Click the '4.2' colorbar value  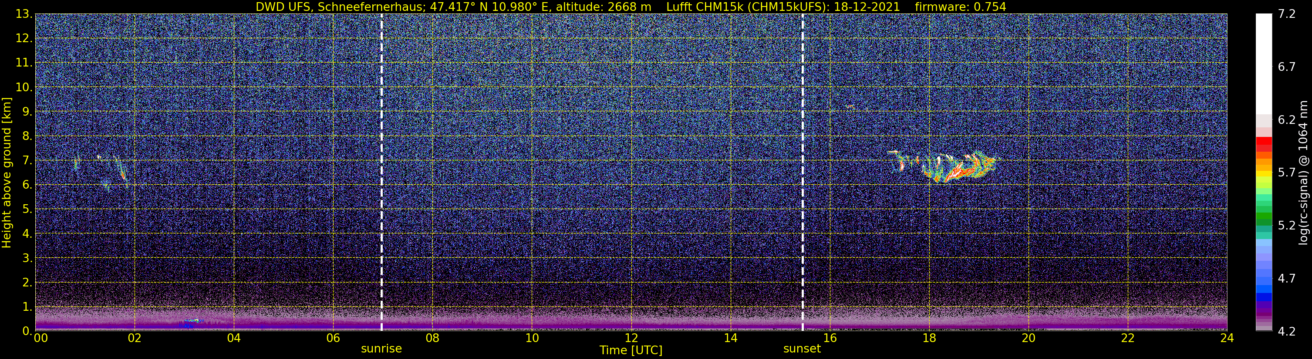[x=1287, y=332]
